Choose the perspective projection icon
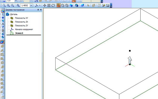Screen dimensions: 158x99 click(x=82, y=6)
